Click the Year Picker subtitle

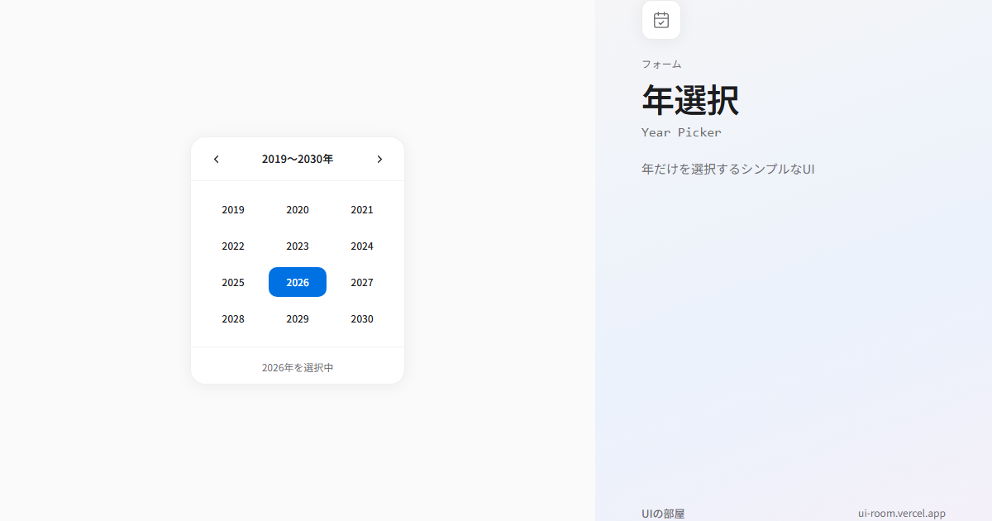[681, 132]
